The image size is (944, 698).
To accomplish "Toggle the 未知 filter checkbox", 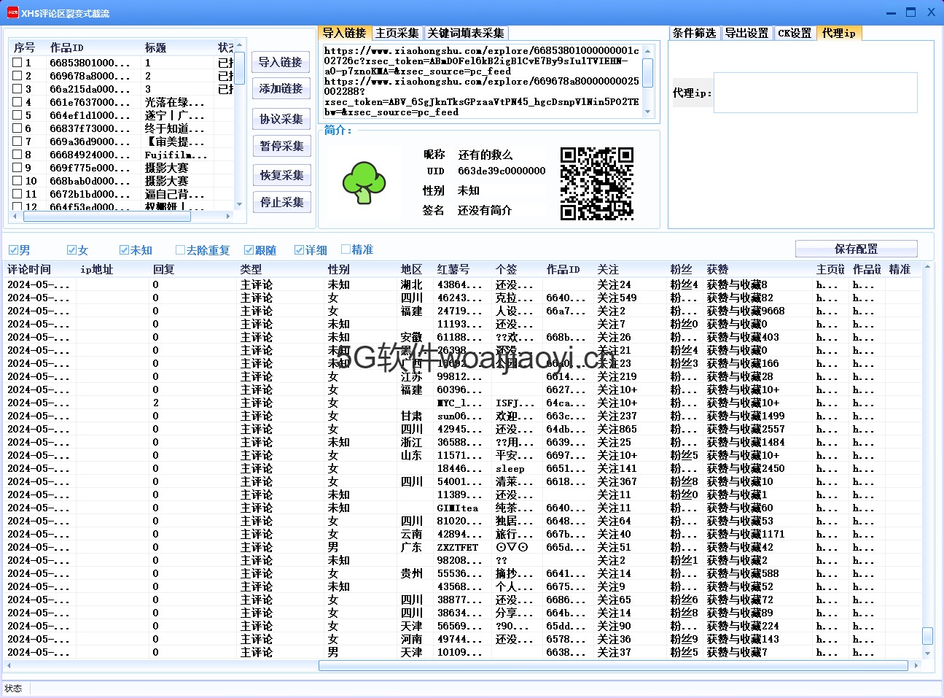I will point(124,250).
